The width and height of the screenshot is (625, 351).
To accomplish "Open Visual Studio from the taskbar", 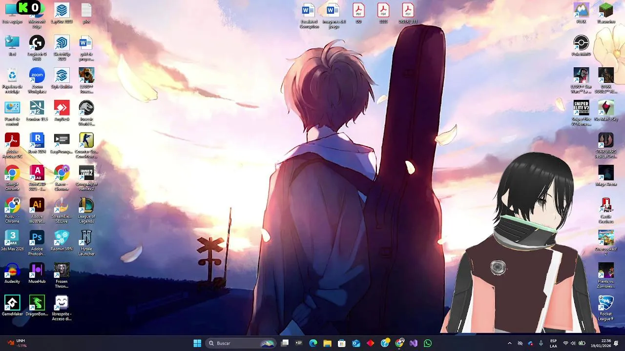I will 414,343.
